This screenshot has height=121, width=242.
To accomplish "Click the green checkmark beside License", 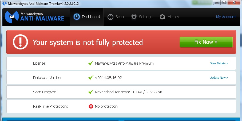I will (x=91, y=63).
